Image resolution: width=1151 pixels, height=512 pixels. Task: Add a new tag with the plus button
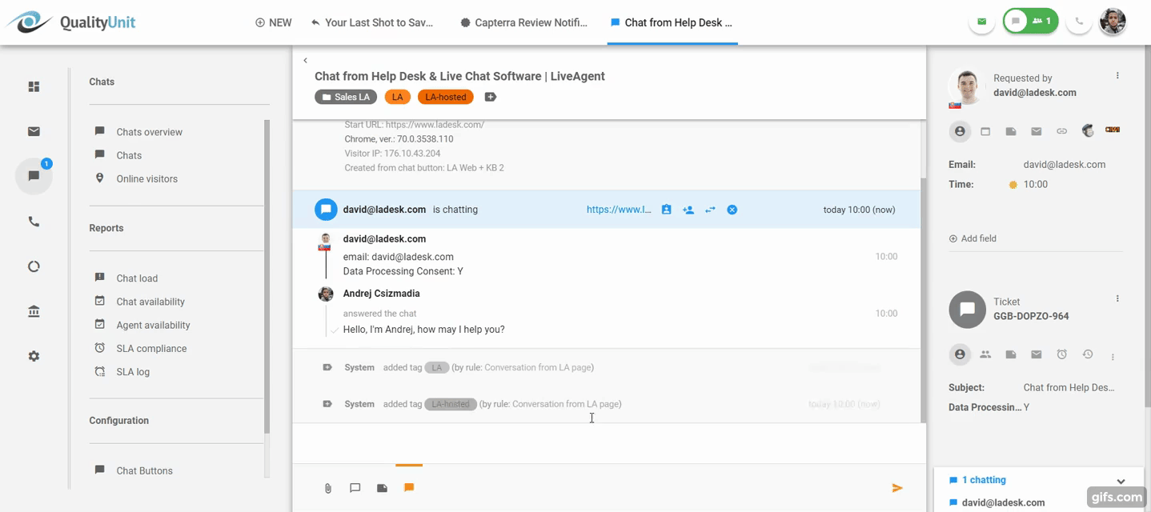[x=489, y=96]
